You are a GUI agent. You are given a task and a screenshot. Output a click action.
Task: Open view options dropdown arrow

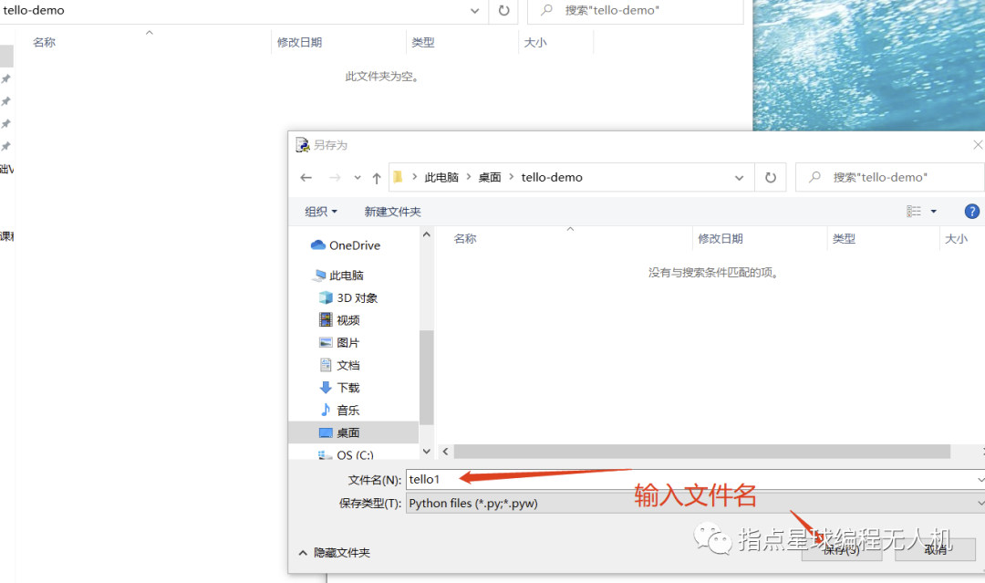coord(934,211)
